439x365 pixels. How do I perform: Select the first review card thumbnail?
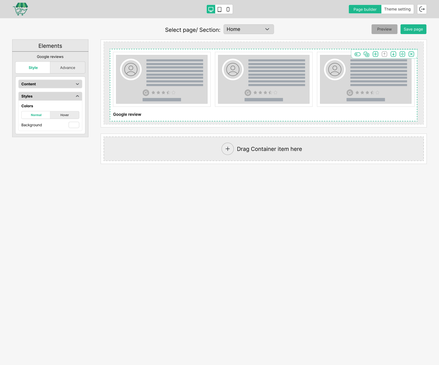pos(162,79)
